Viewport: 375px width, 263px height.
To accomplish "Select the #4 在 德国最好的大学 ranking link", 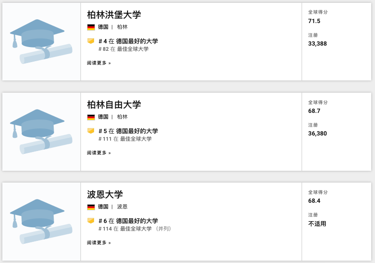I will click(128, 41).
